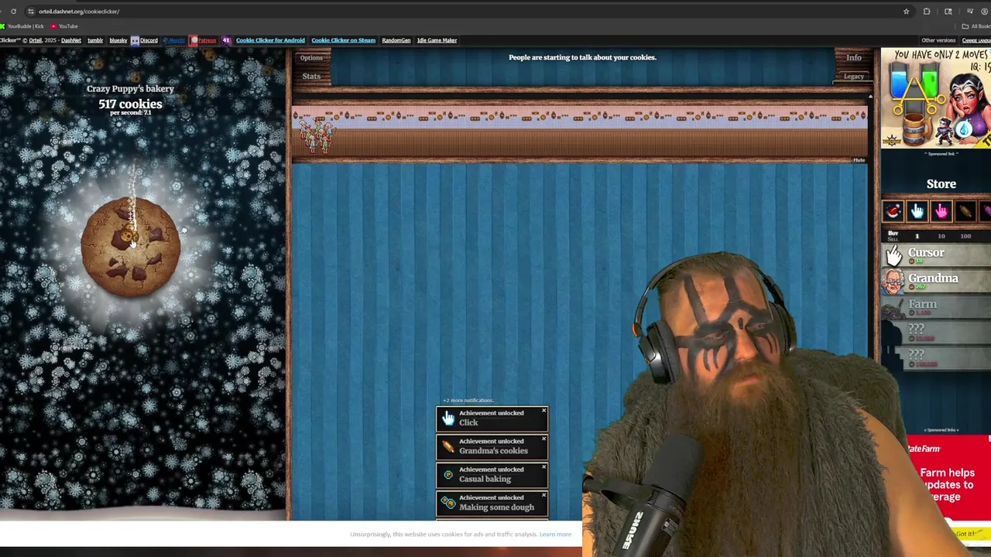Buy the blue cursor upgrade icon
This screenshot has width=991, height=557.
pos(917,210)
